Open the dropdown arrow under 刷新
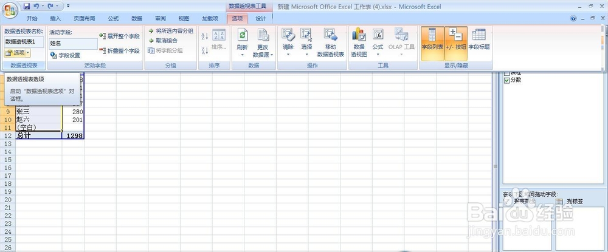The width and height of the screenshot is (608, 252). pyautogui.click(x=243, y=55)
